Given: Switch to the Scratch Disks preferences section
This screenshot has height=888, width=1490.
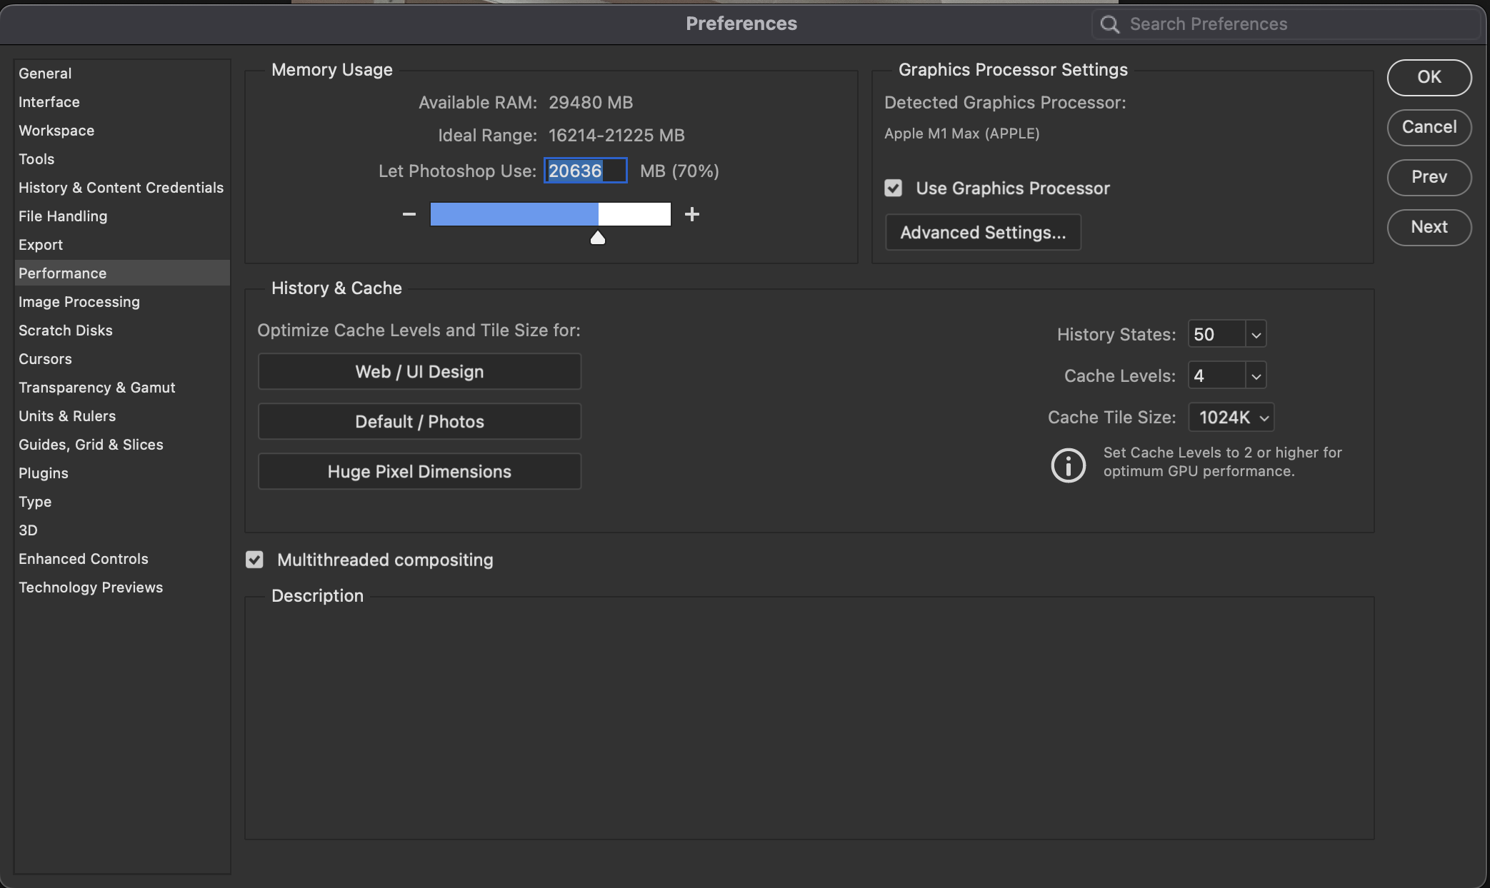Looking at the screenshot, I should (65, 330).
